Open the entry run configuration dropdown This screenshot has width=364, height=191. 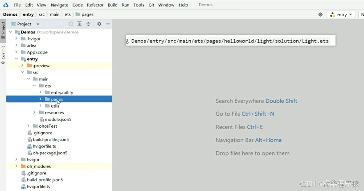341,14
